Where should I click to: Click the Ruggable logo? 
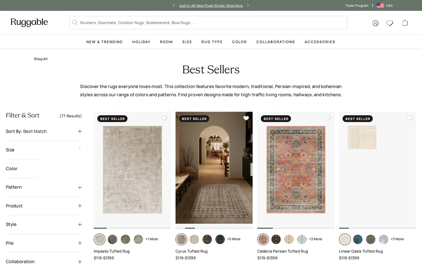point(29,22)
